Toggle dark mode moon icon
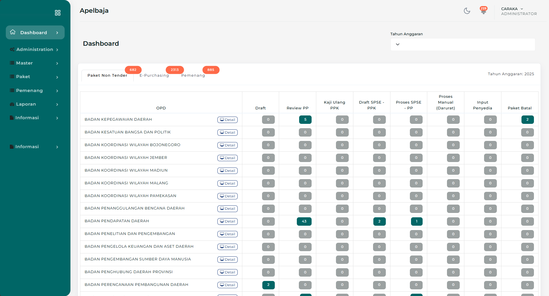 pos(467,11)
